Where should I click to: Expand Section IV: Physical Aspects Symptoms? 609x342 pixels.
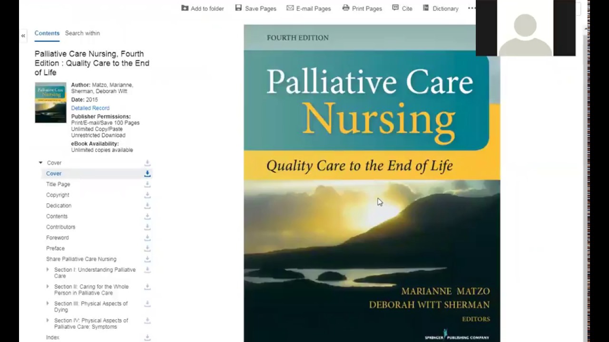[x=47, y=321]
